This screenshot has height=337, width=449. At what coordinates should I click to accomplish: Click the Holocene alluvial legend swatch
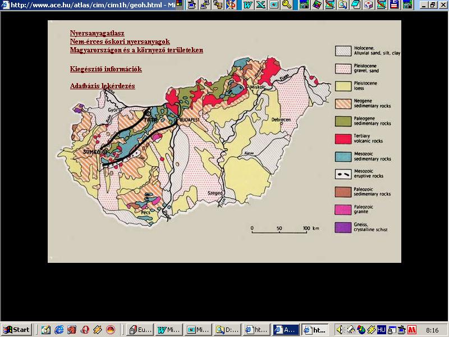point(343,51)
